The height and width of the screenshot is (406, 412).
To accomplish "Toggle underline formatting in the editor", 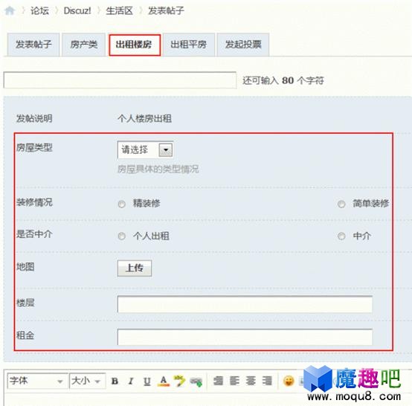I will tap(147, 381).
